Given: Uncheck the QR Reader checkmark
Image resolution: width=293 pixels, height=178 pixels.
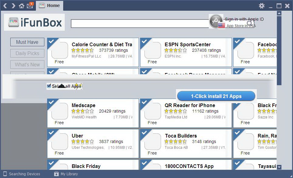Looking at the screenshot, I should 144,102.
